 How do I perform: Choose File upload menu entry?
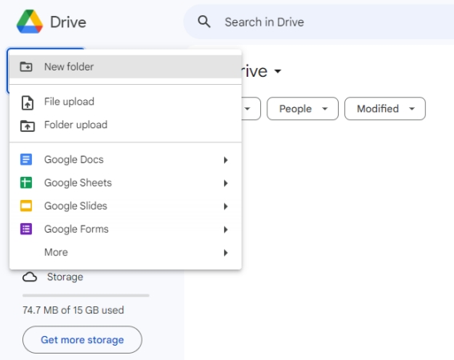(x=126, y=102)
